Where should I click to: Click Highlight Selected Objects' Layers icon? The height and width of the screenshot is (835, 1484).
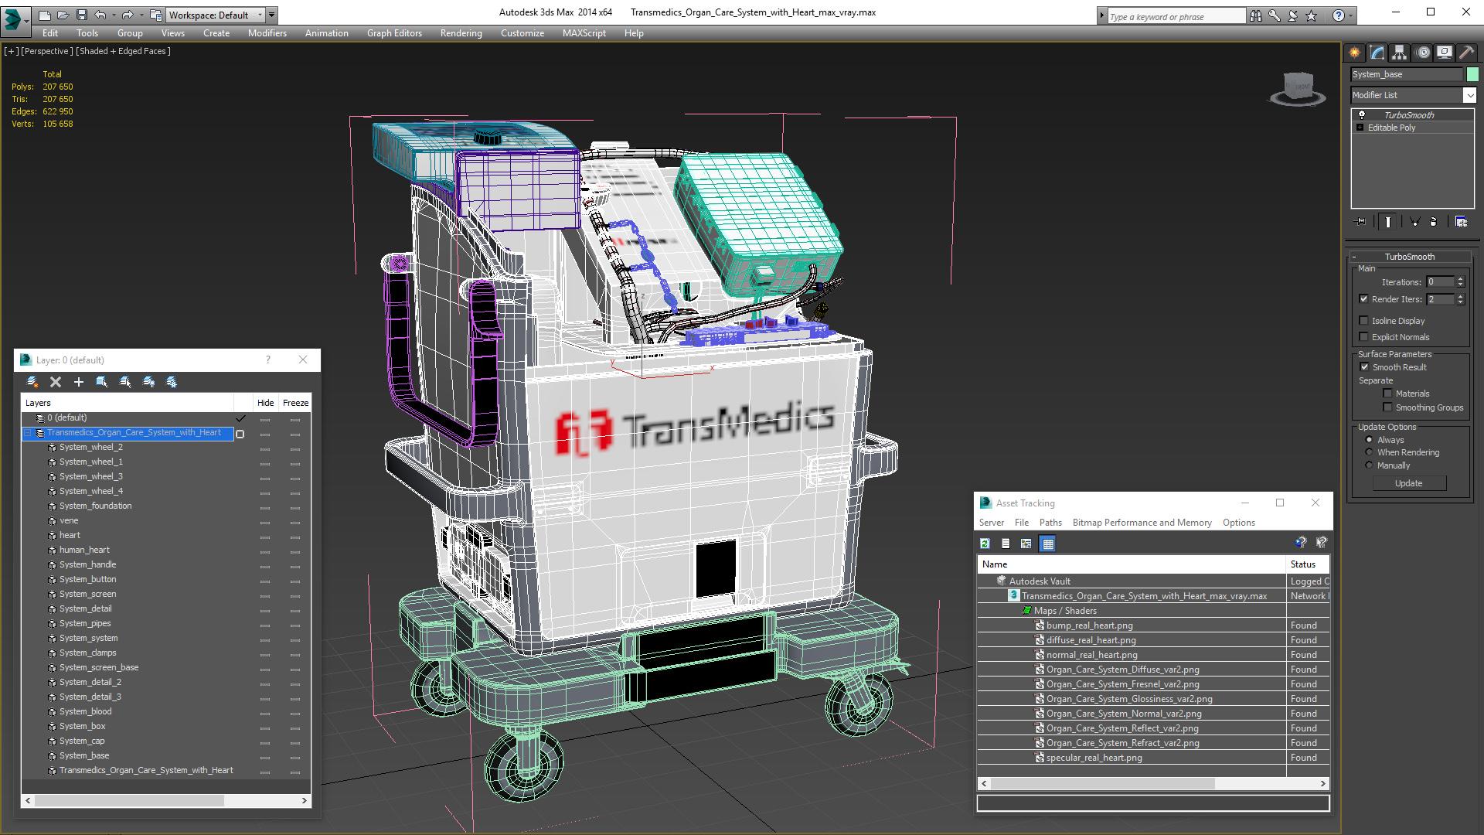(x=125, y=382)
